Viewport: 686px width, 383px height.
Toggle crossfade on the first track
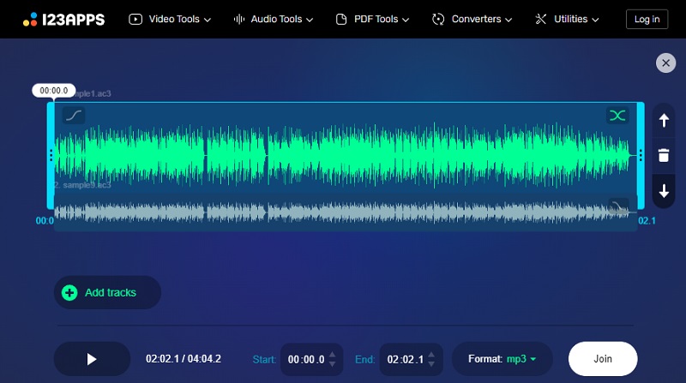[617, 116]
